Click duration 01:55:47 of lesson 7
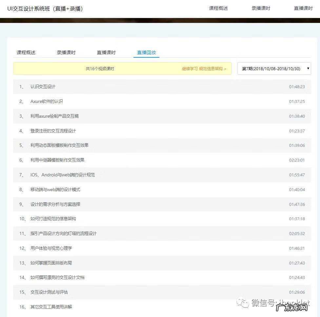The width and height of the screenshot is (320, 317). click(297, 175)
